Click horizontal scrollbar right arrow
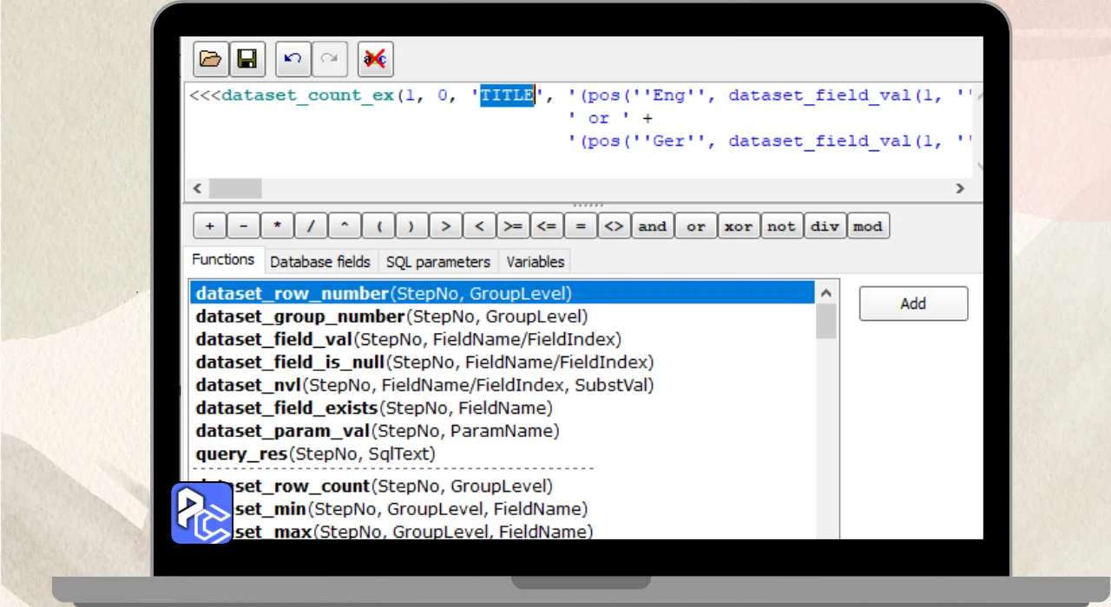The height and width of the screenshot is (607, 1111). (x=960, y=188)
